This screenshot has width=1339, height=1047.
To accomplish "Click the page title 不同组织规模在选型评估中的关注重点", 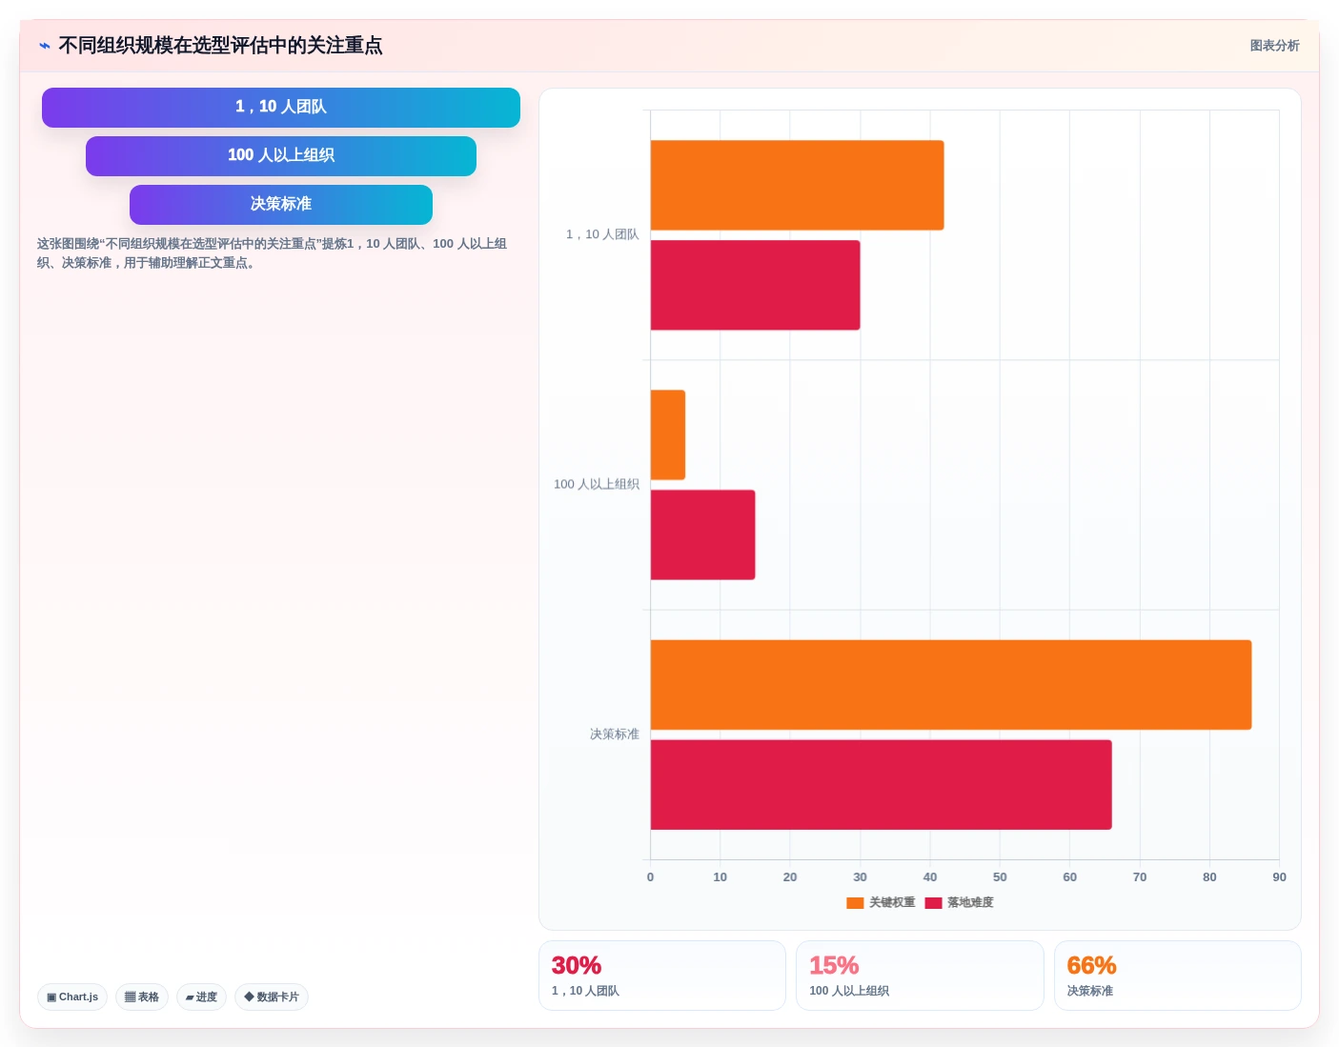I will point(220,46).
